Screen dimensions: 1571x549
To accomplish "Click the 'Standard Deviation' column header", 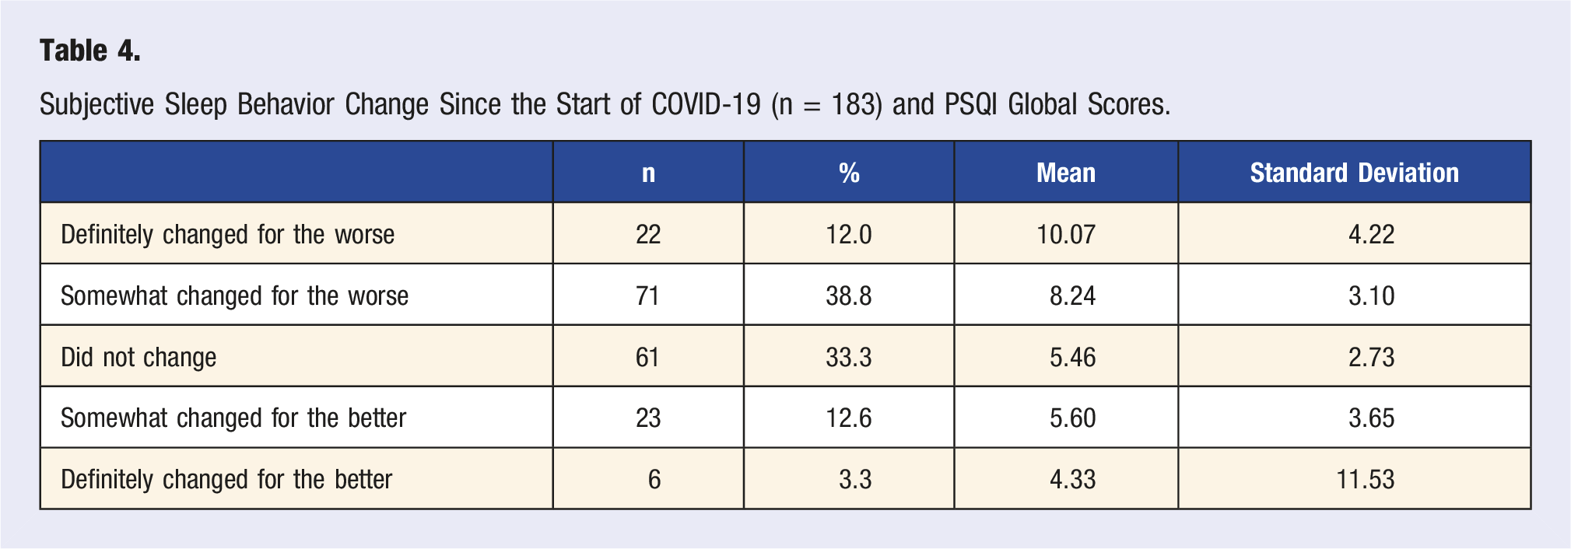I will pyautogui.click(x=1354, y=173).
